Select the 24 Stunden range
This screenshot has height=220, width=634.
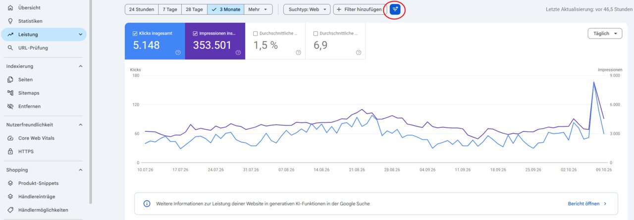tap(142, 9)
